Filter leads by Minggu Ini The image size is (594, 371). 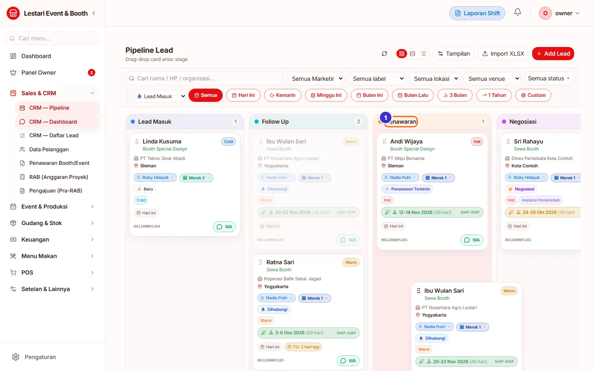coord(326,95)
